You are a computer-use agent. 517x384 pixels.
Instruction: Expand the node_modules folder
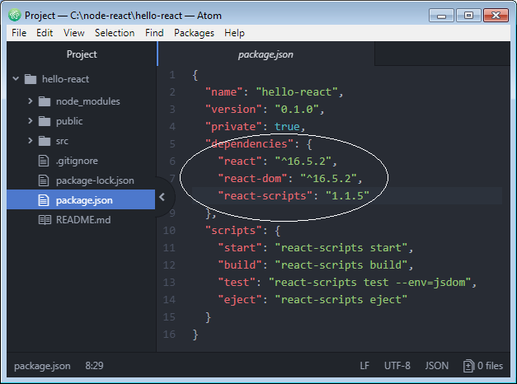[31, 101]
